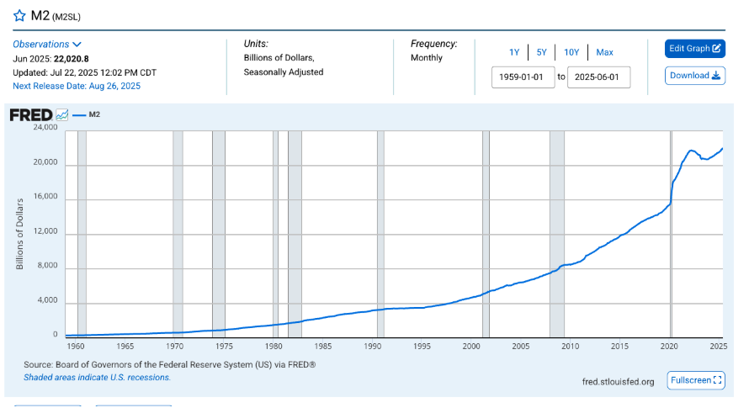Select the 5Y time range
The height and width of the screenshot is (408, 749).
pos(541,52)
